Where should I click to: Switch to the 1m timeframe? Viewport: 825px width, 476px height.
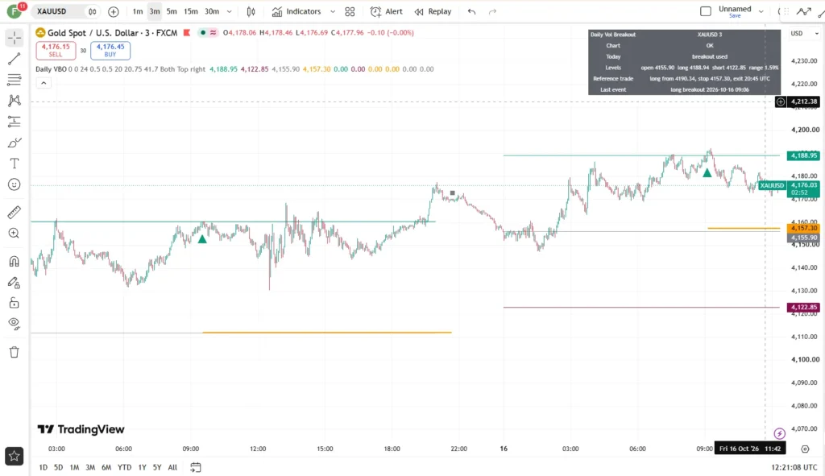tap(137, 11)
